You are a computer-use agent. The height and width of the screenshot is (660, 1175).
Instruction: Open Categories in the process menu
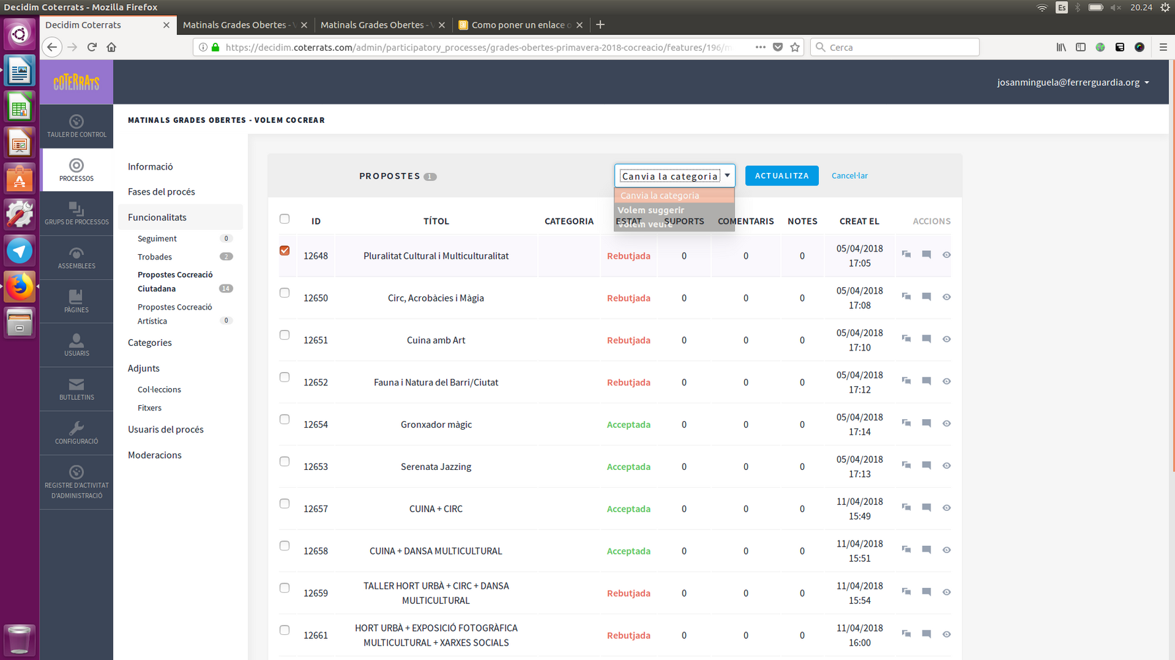click(x=150, y=343)
